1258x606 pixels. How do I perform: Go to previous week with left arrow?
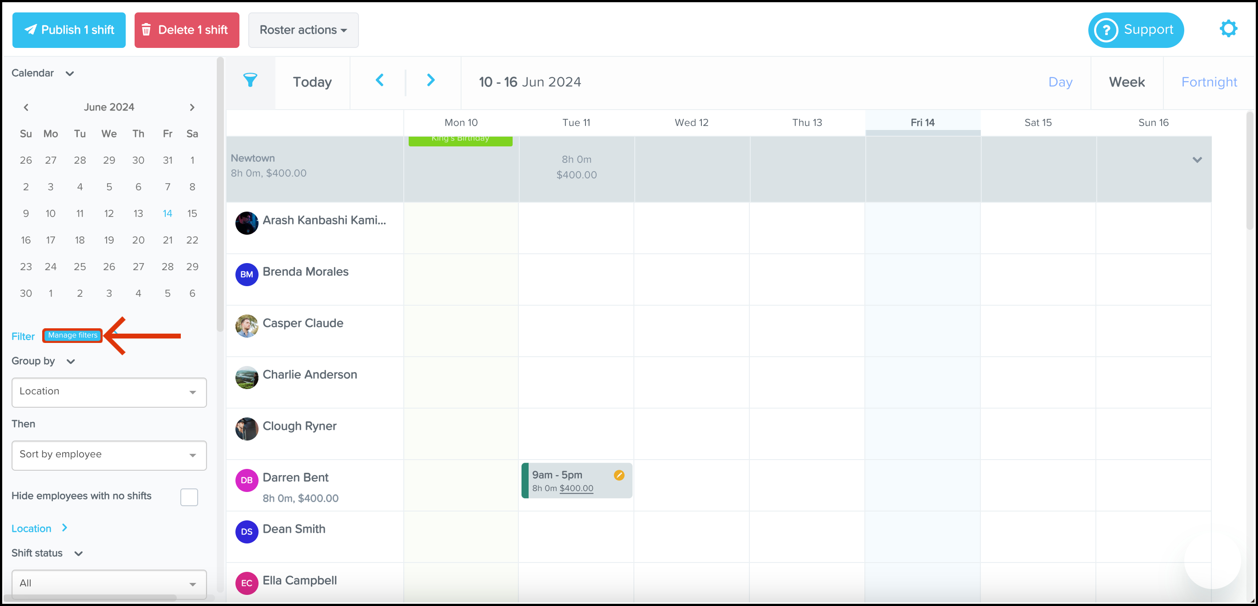(379, 80)
